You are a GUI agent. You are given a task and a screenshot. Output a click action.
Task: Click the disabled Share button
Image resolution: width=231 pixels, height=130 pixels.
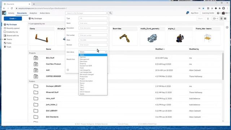coord(200,18)
